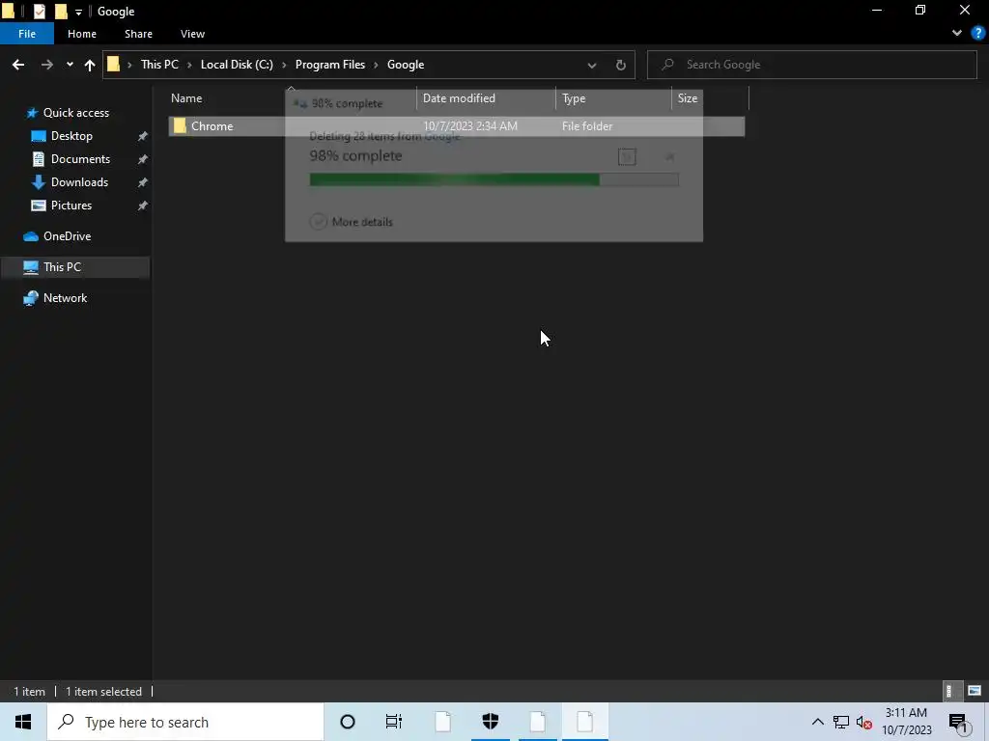This screenshot has height=741, width=989.
Task: Open the File ribbon tab
Action: tap(27, 34)
